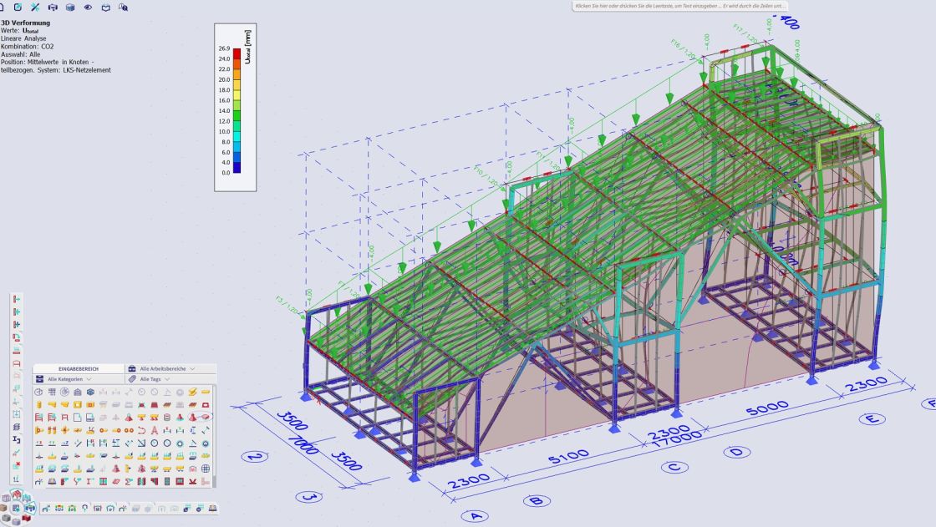Select the EINGABEBEREICH tab header
The width and height of the screenshot is (936, 527).
pos(79,368)
